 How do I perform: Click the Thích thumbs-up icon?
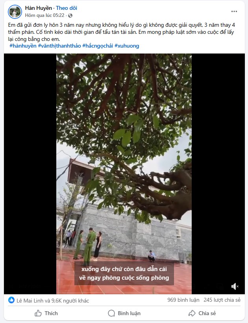(x=38, y=313)
